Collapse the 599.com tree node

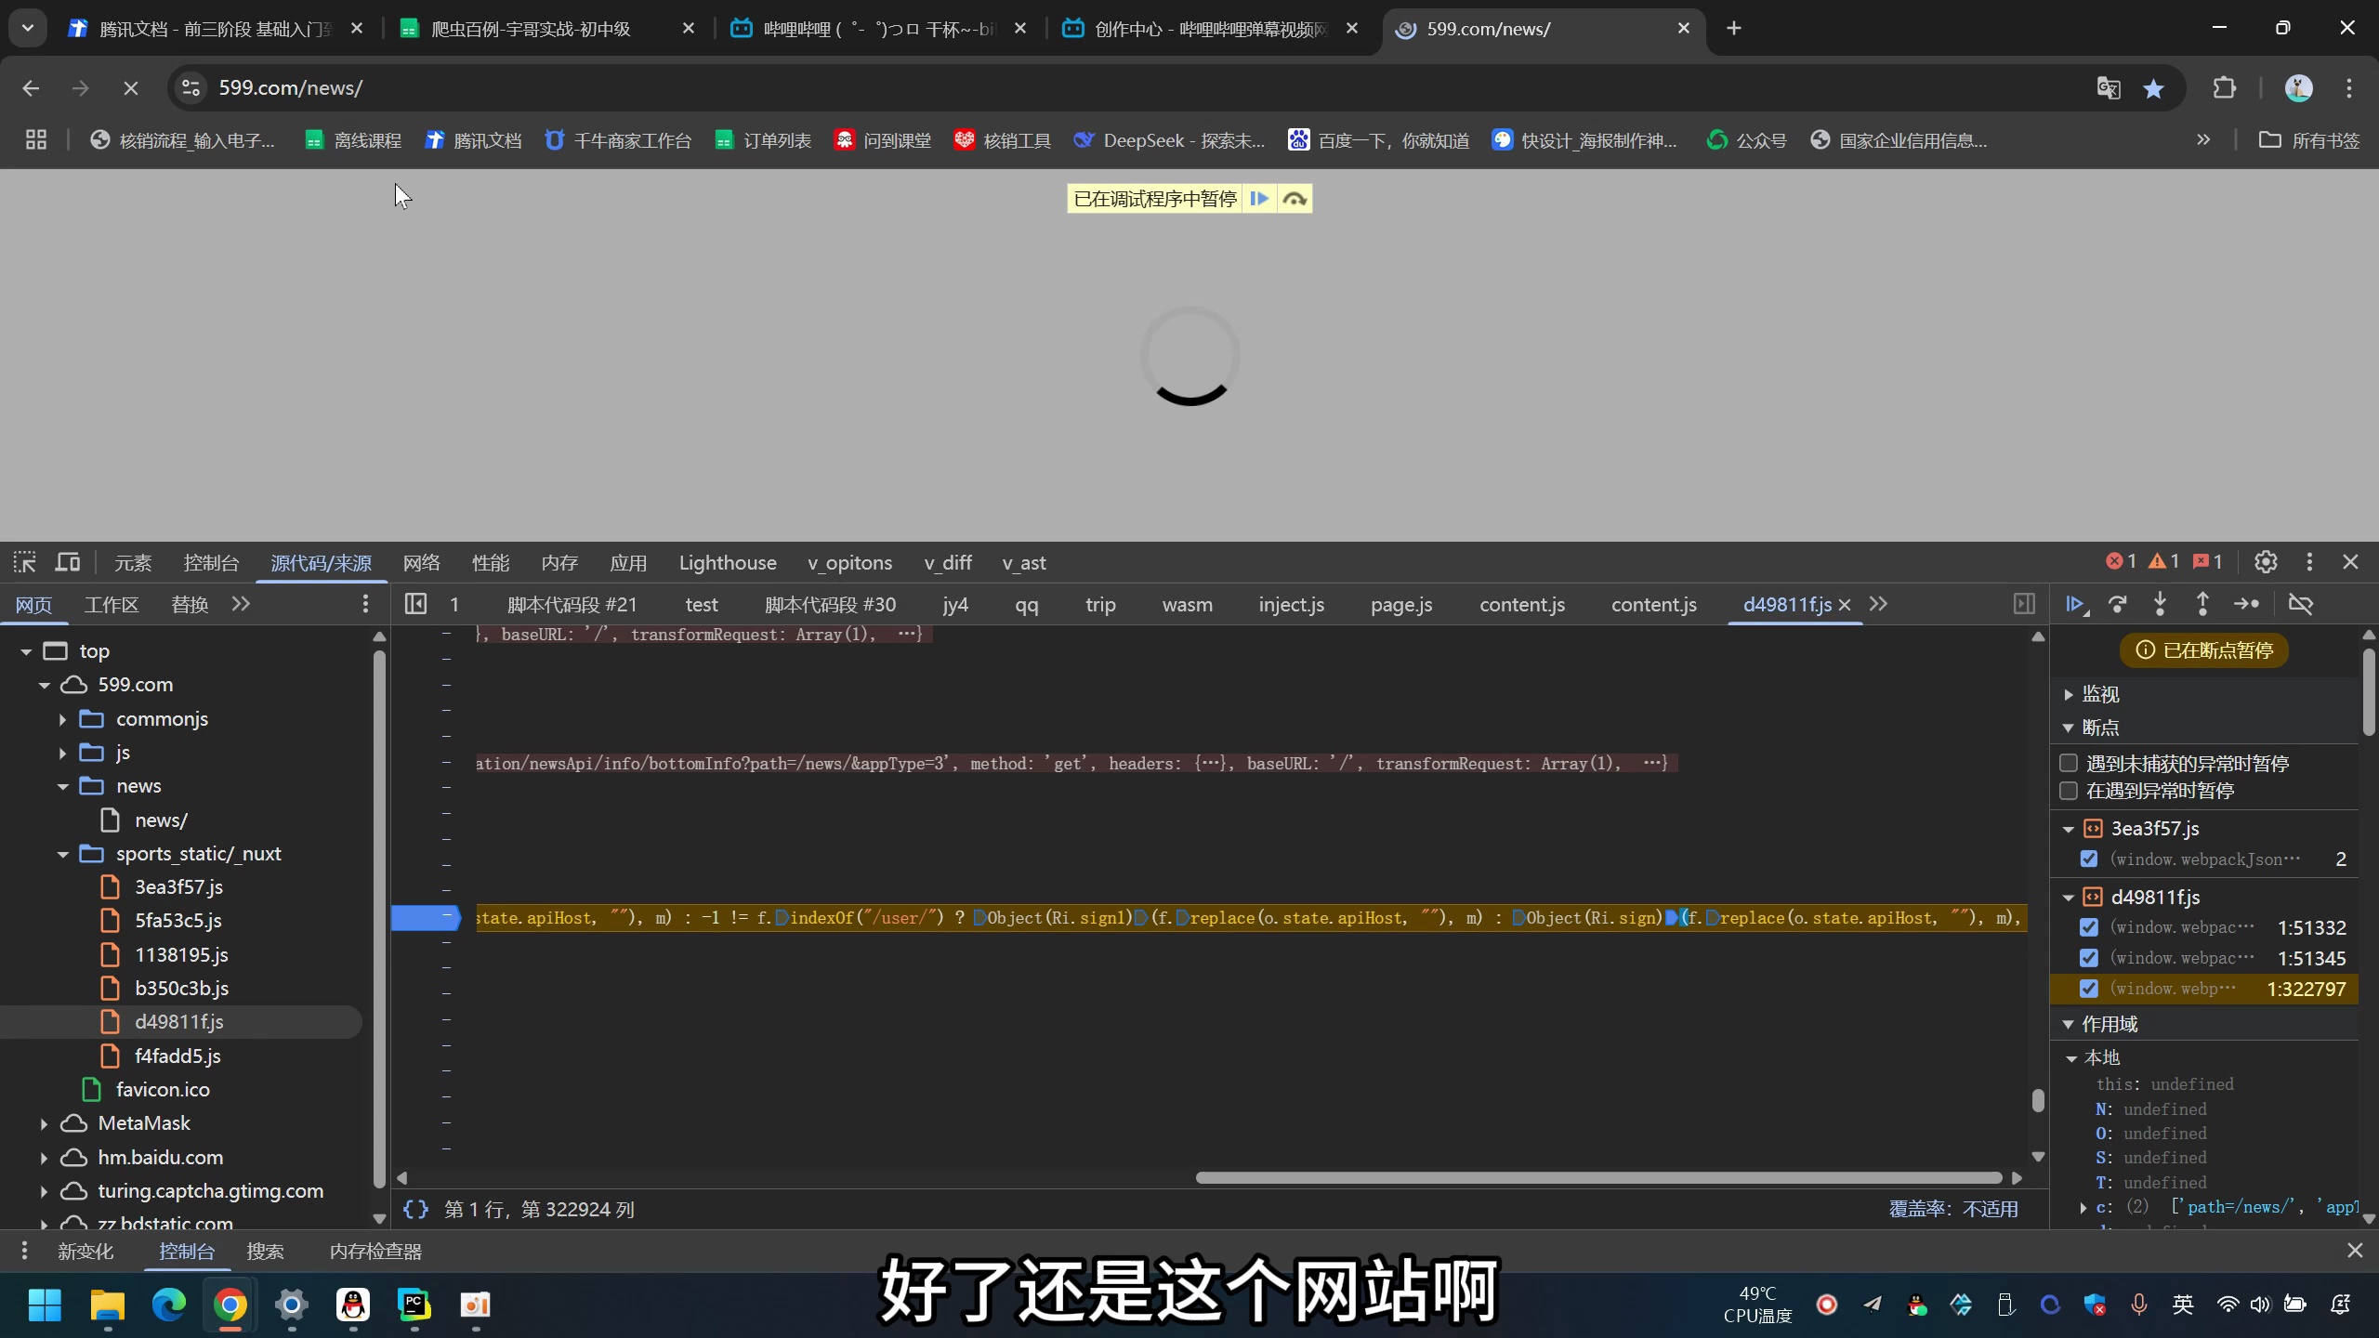pos(44,685)
